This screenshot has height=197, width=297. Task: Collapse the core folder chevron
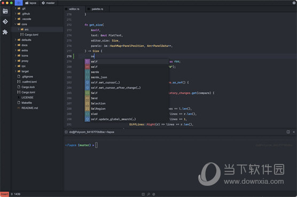pos(15,24)
